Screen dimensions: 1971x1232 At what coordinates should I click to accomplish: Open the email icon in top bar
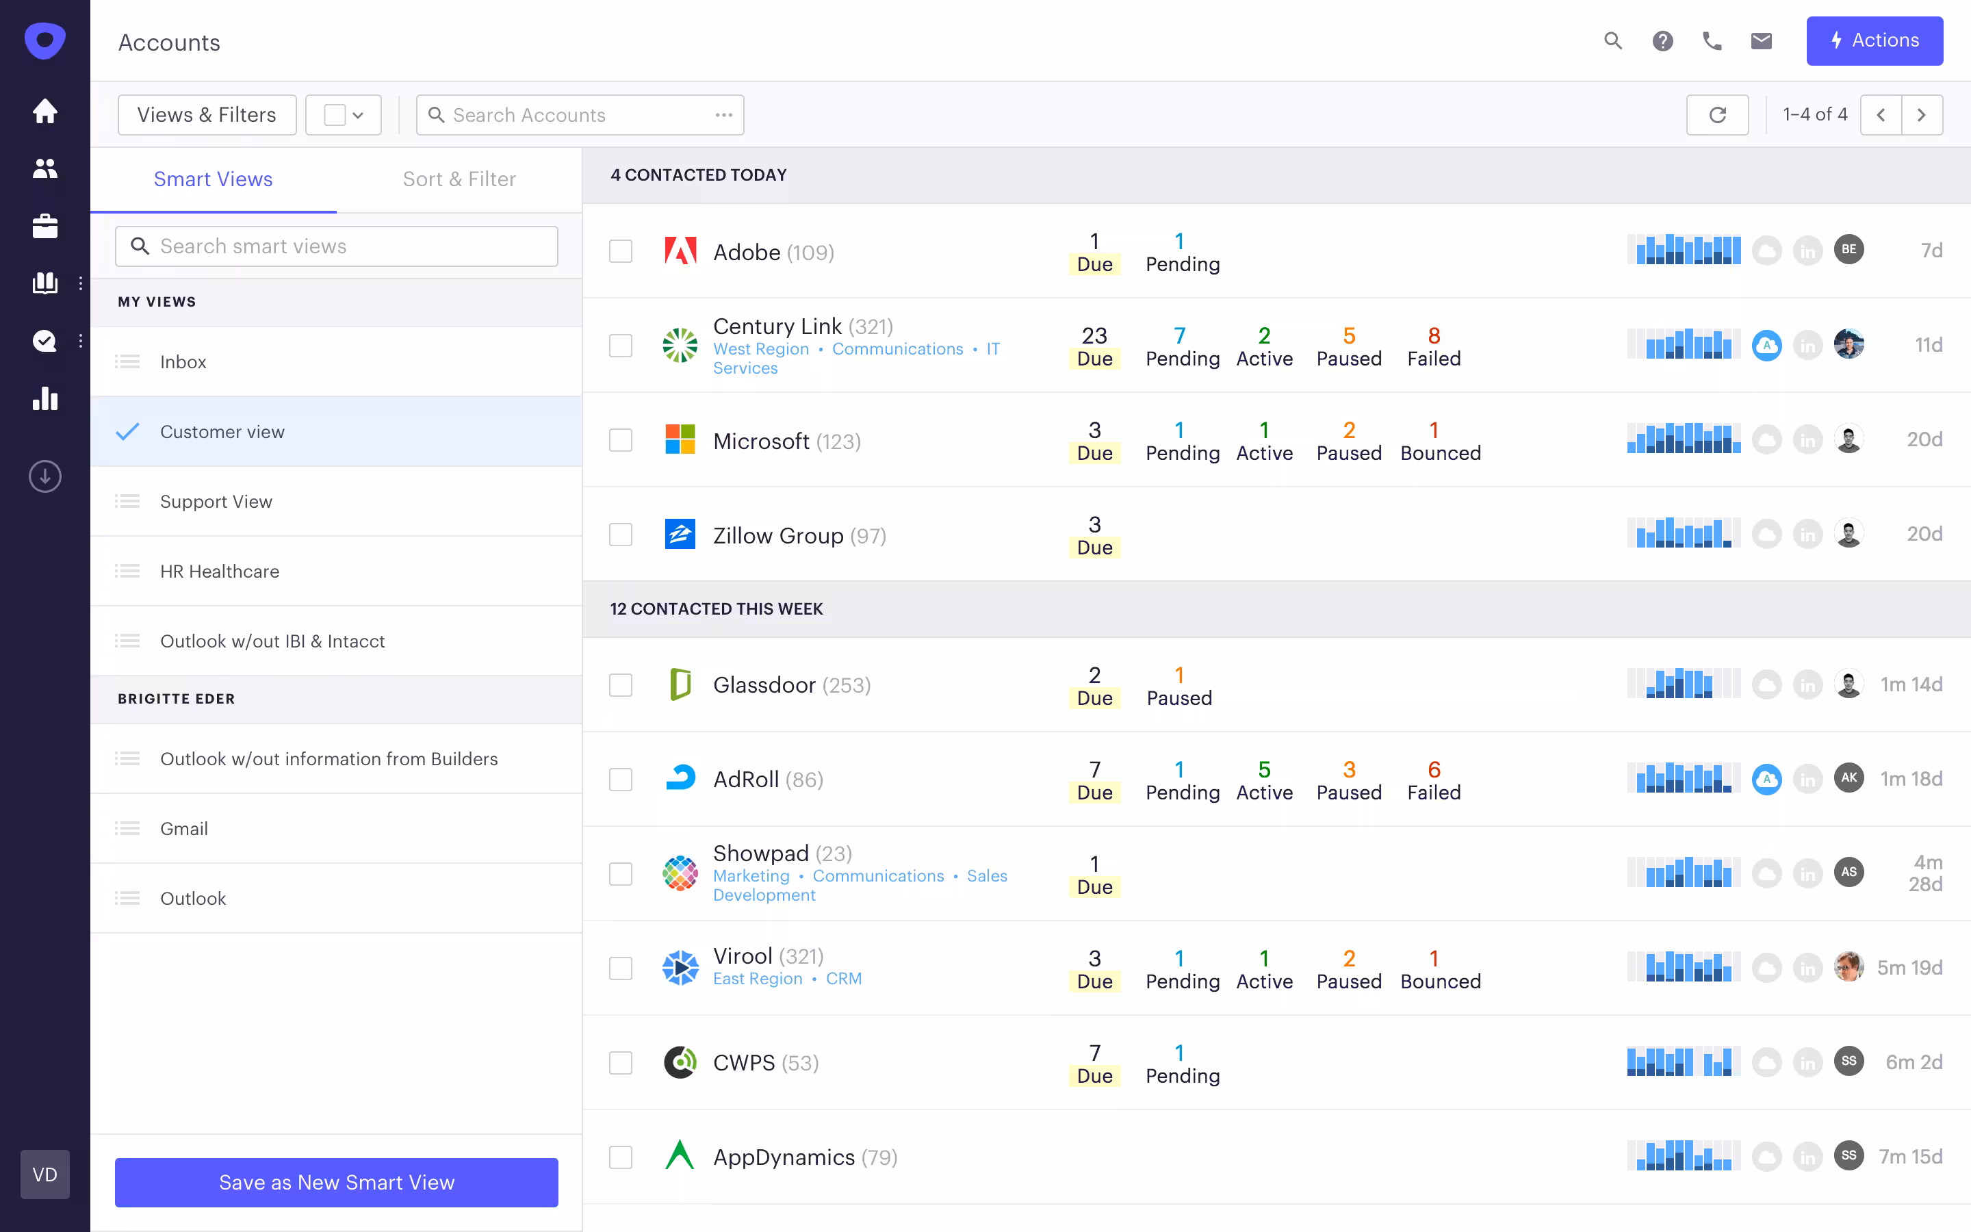[x=1762, y=41]
